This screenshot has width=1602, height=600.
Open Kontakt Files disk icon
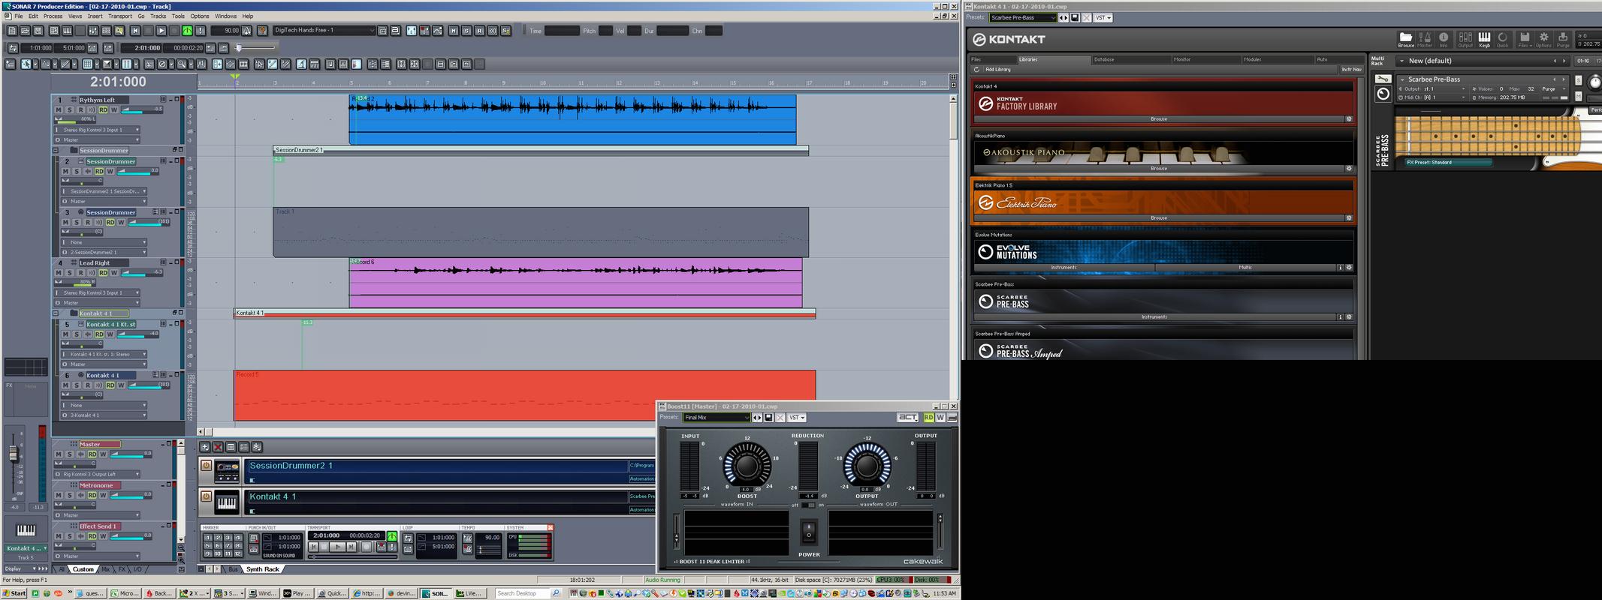coord(1524,39)
